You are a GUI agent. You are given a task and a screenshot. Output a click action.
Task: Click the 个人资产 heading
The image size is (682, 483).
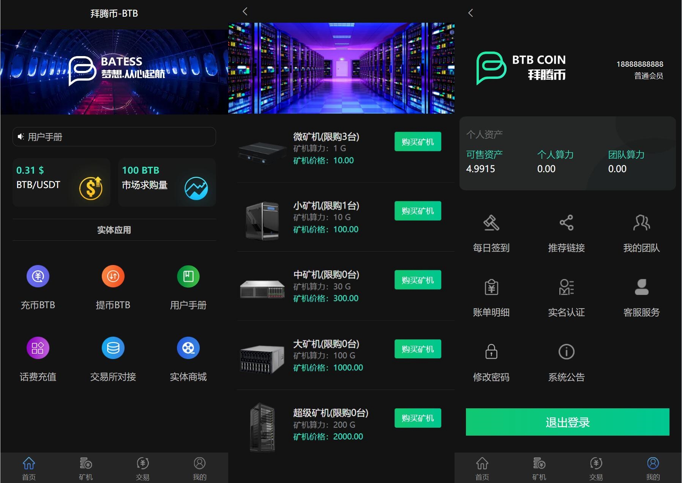(485, 134)
